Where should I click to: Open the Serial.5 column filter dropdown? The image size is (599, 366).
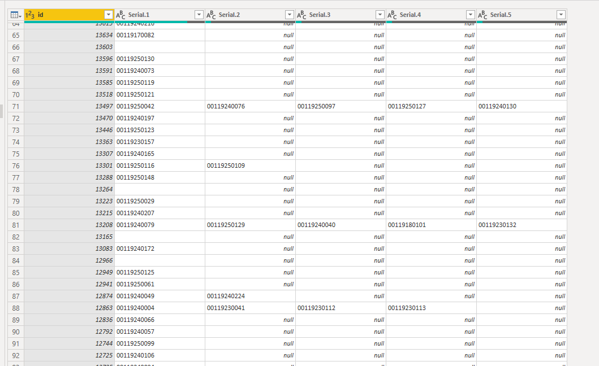point(561,15)
